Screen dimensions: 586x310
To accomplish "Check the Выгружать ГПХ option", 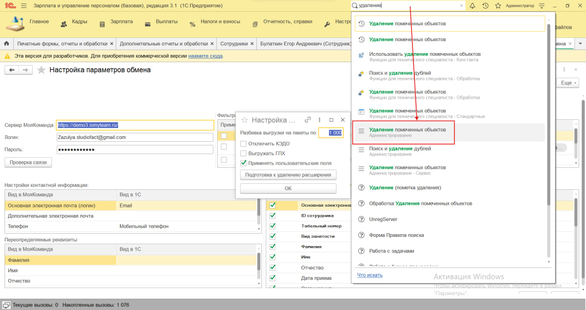I will (244, 153).
